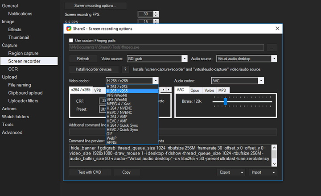Click the browse button beside FFmpeg path
The height and width of the screenshot is (196, 321).
272,47
